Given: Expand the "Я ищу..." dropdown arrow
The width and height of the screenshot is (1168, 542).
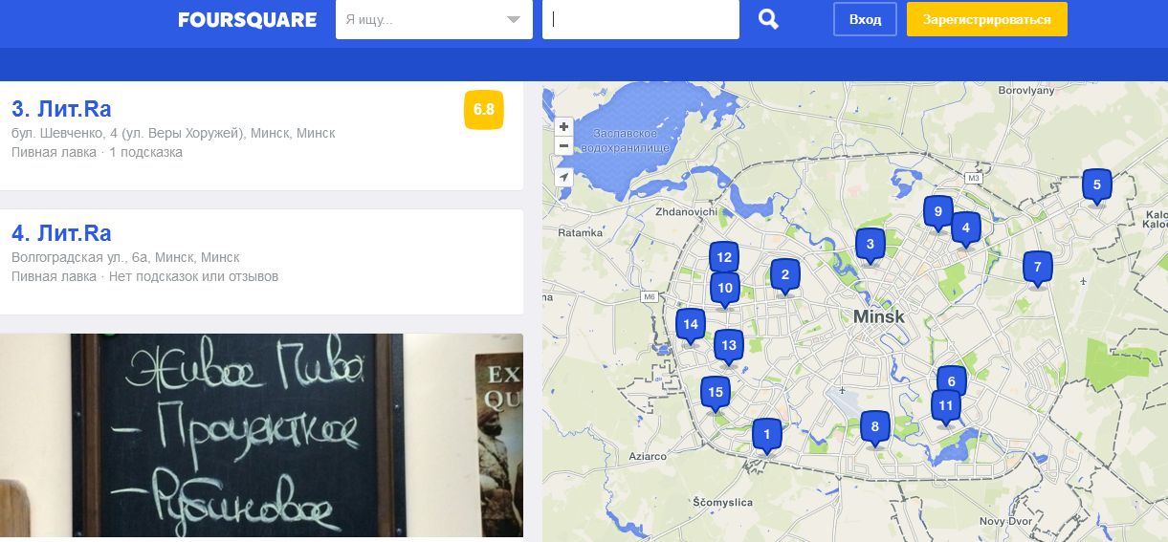Looking at the screenshot, I should (514, 19).
